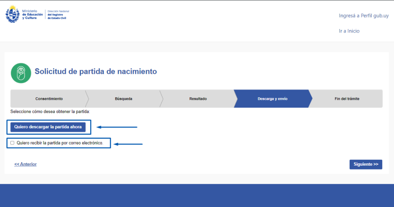Viewport: 394px width, 207px height.
Task: Open the Resultado step
Action: tap(198, 99)
